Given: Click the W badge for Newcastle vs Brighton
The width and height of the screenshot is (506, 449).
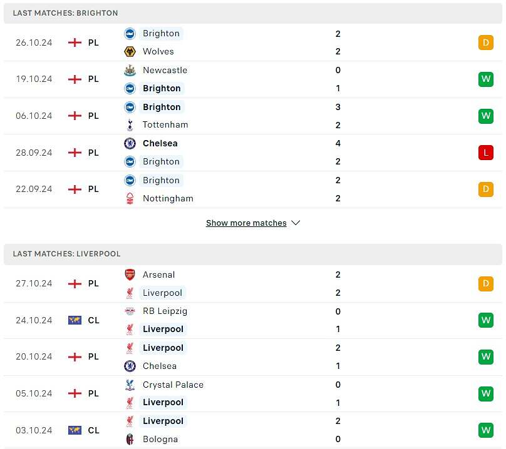Looking at the screenshot, I should coord(486,79).
